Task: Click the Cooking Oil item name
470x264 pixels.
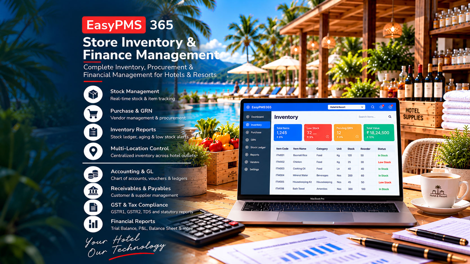Action: (299, 169)
